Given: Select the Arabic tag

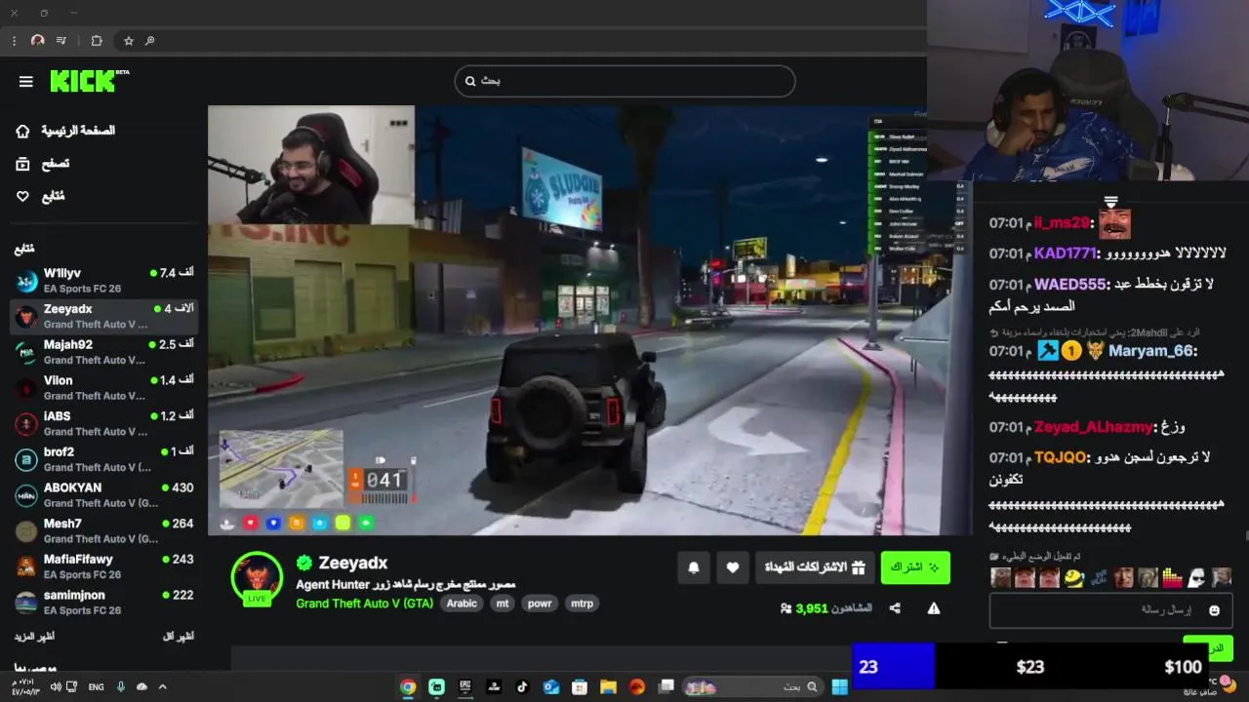Looking at the screenshot, I should (462, 604).
